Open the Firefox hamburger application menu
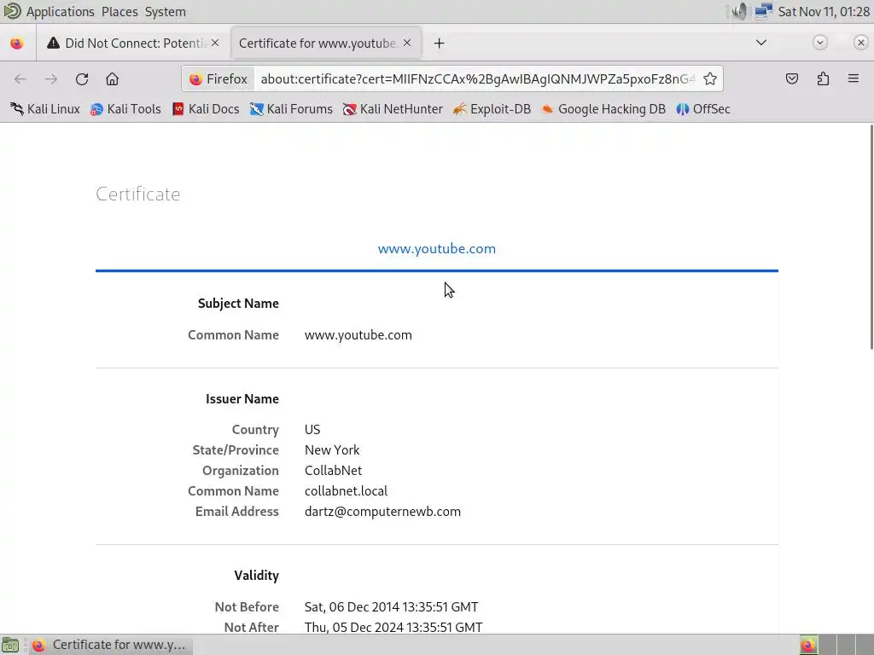The width and height of the screenshot is (874, 655). [x=854, y=78]
